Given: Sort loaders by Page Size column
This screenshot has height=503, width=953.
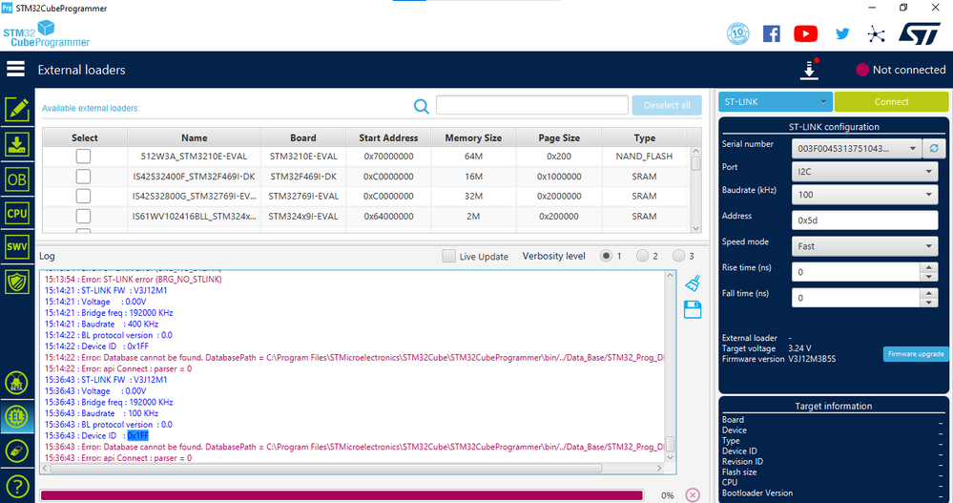Looking at the screenshot, I should tap(559, 137).
